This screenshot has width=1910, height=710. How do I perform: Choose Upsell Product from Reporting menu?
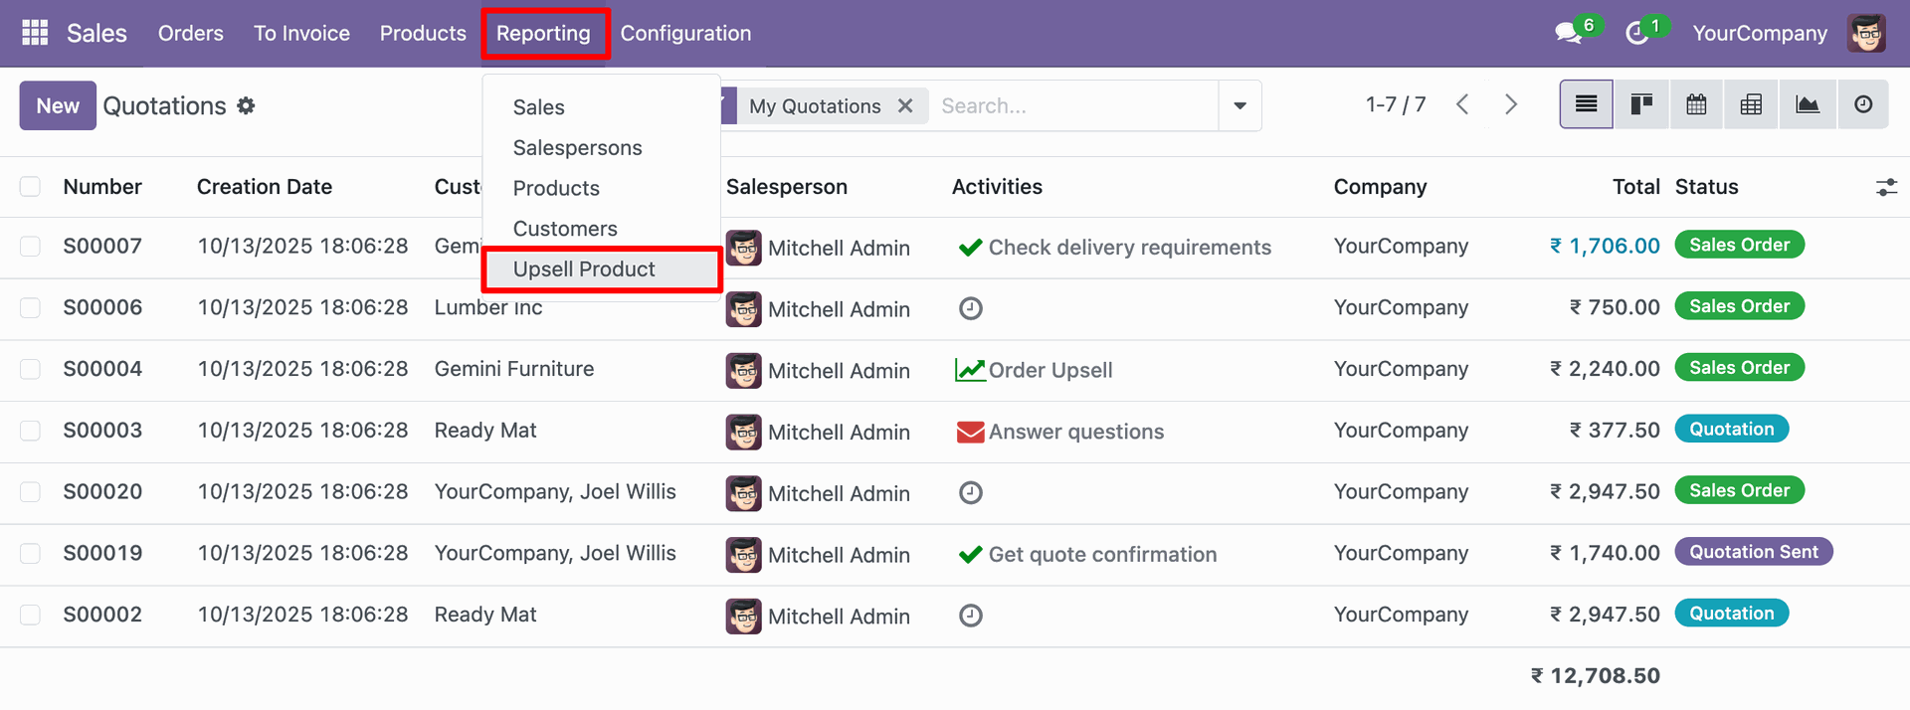click(584, 269)
